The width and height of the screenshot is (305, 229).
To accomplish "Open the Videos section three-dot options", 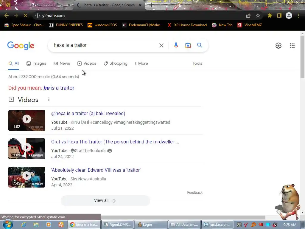I will (49, 100).
